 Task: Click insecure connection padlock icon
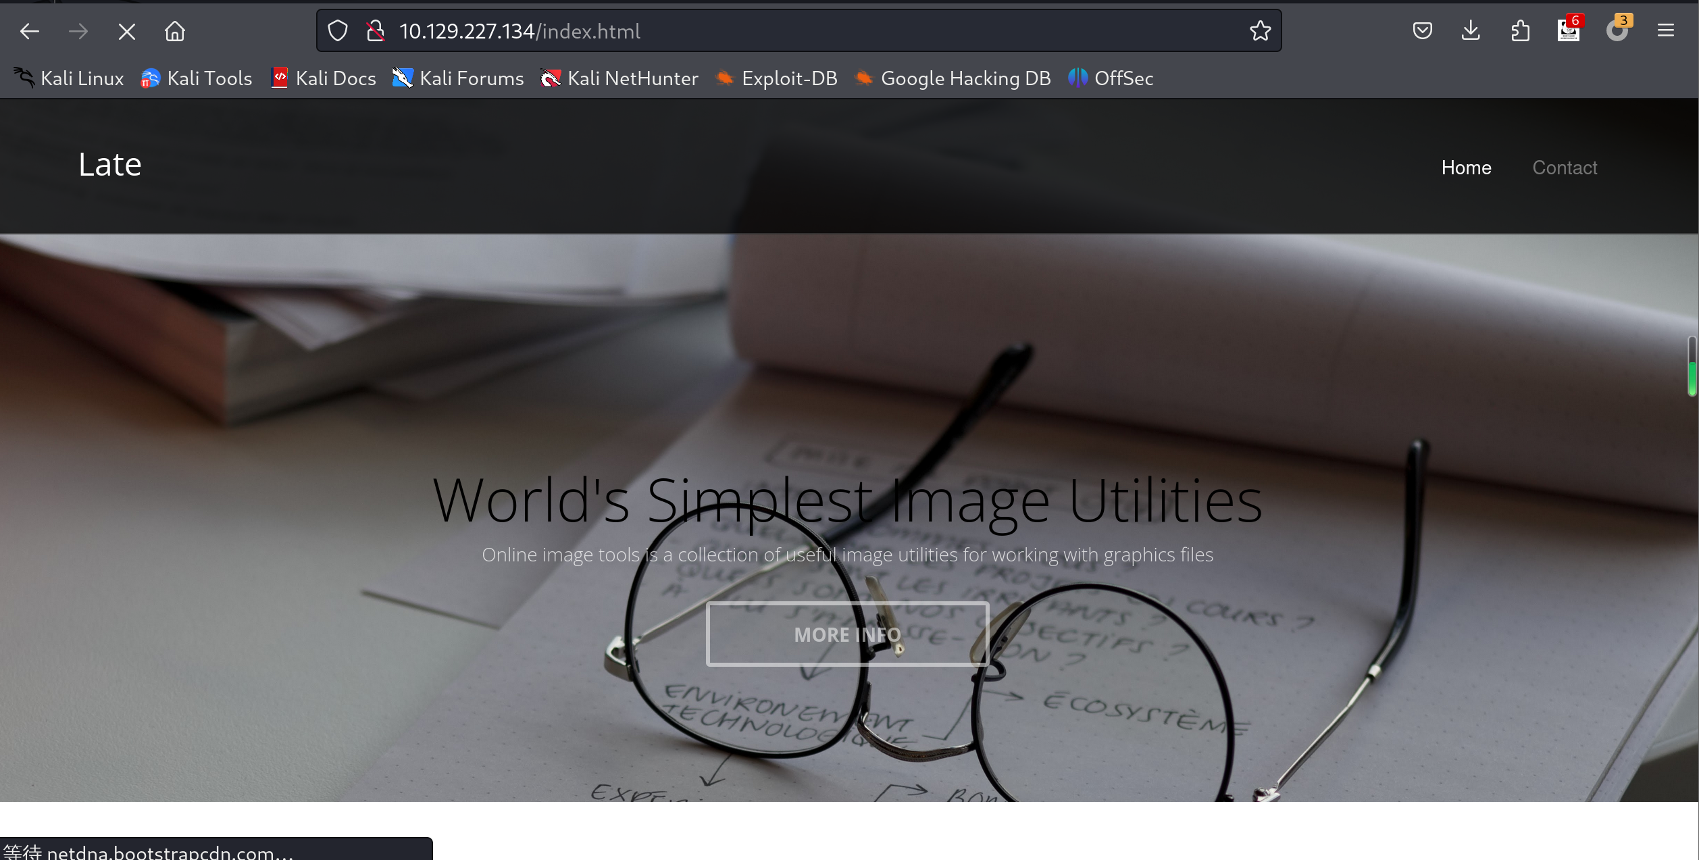click(375, 31)
